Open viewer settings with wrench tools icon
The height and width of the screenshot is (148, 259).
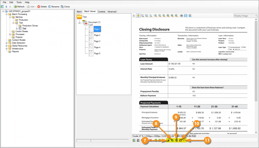point(190,16)
